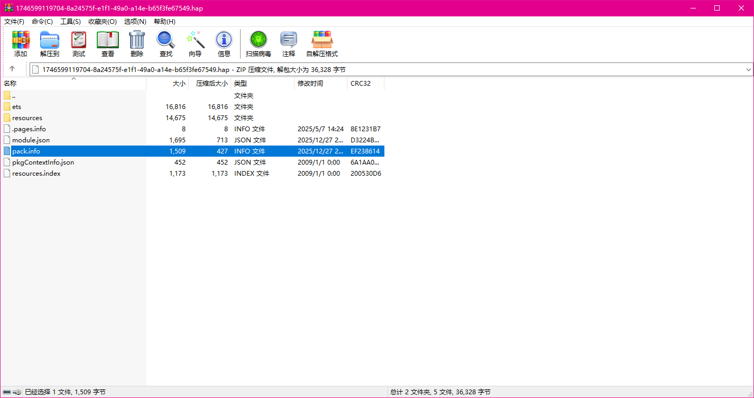Open the 文件(F) menu
754x398 pixels.
14,21
